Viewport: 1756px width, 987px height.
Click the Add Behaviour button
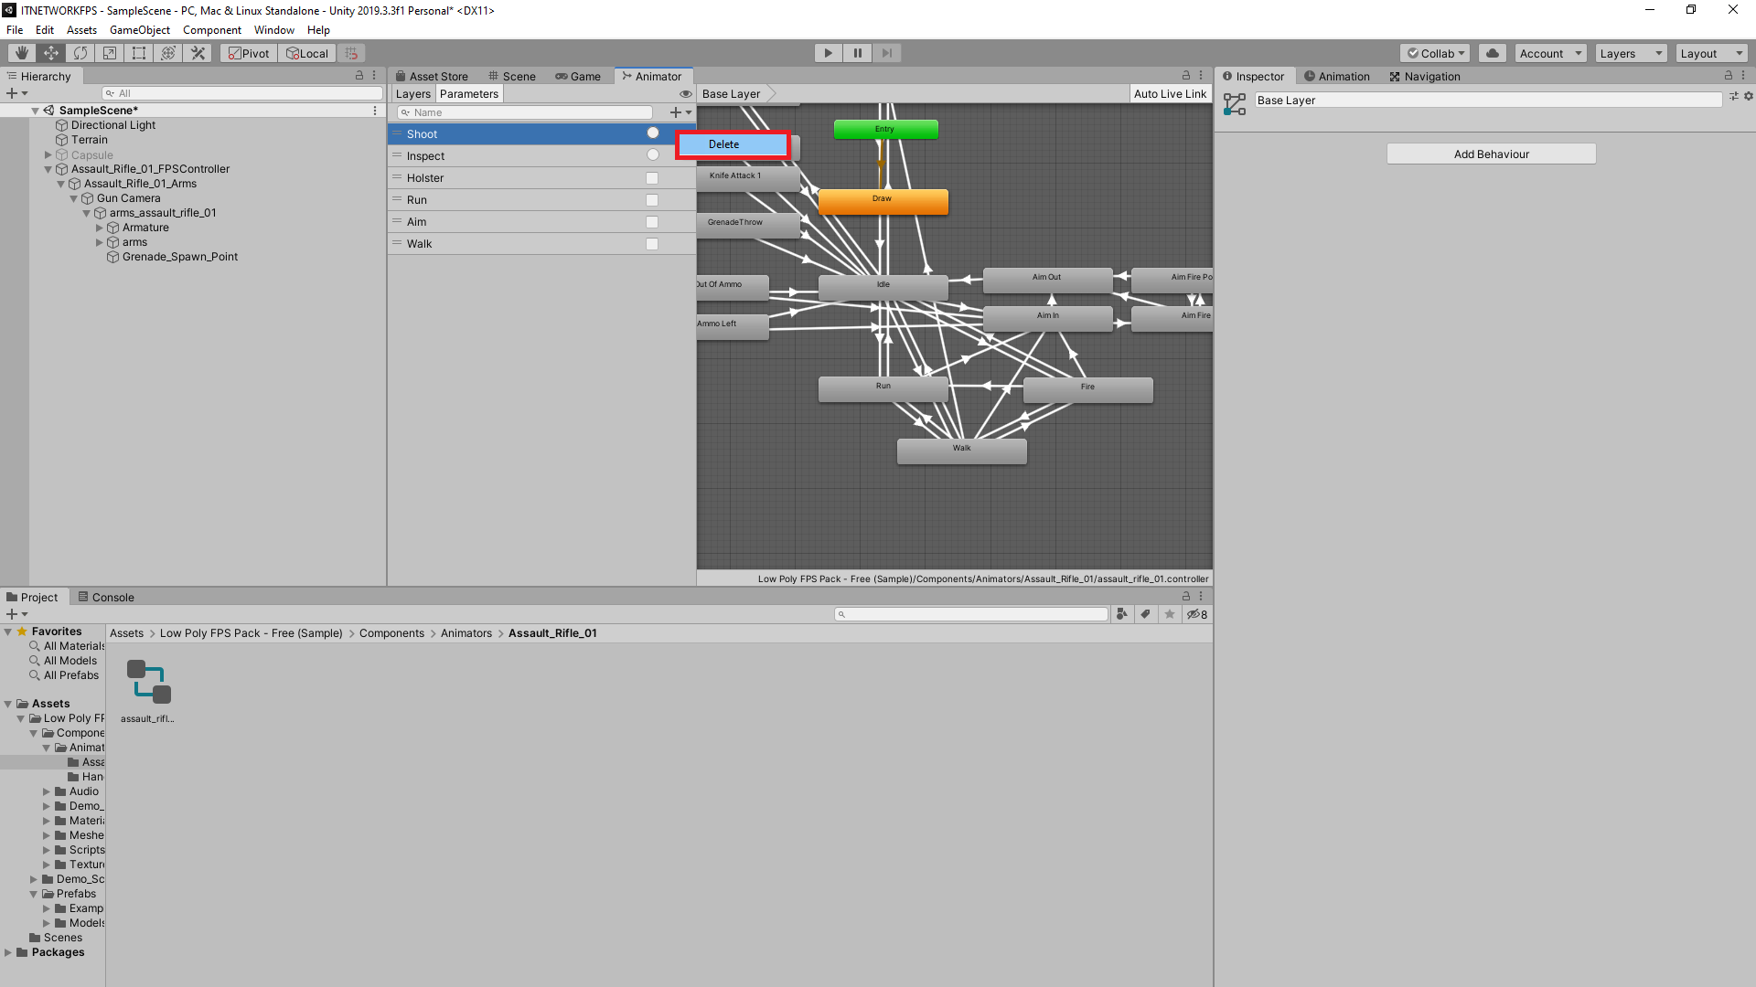pyautogui.click(x=1491, y=154)
